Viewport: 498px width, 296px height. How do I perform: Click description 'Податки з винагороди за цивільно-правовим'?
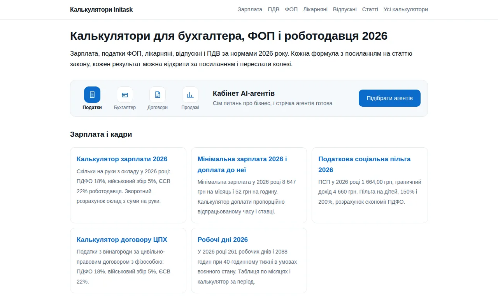click(x=123, y=266)
